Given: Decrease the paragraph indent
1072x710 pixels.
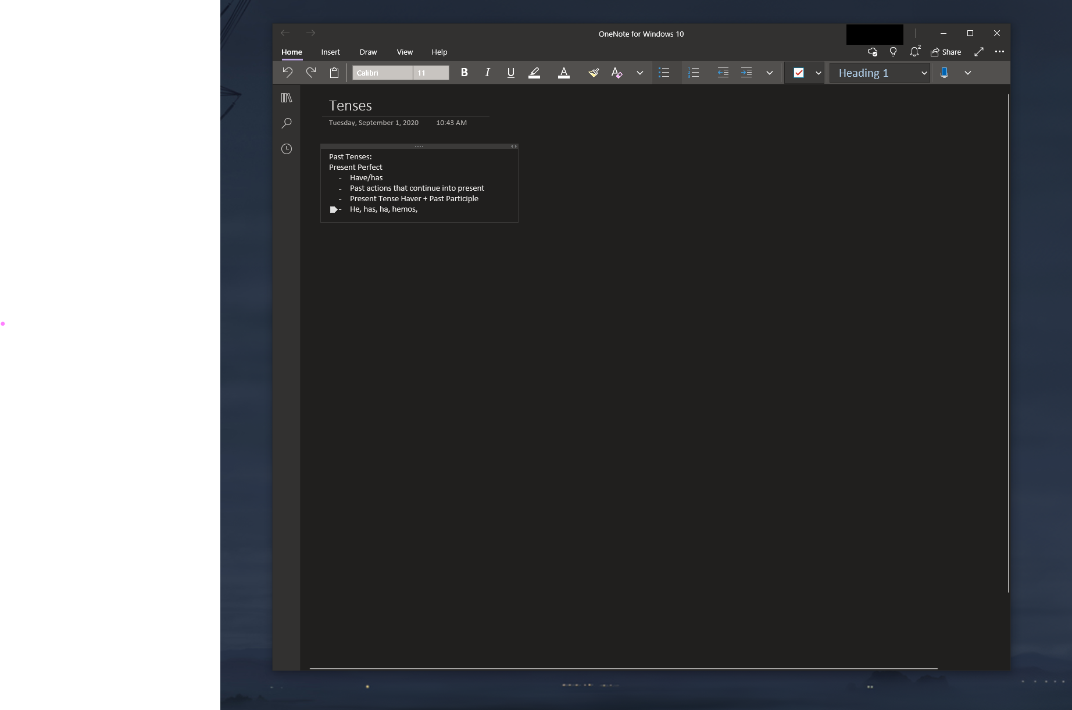Looking at the screenshot, I should point(723,73).
